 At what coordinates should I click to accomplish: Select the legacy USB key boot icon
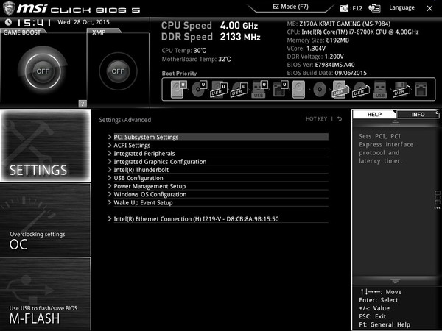tap(380, 89)
